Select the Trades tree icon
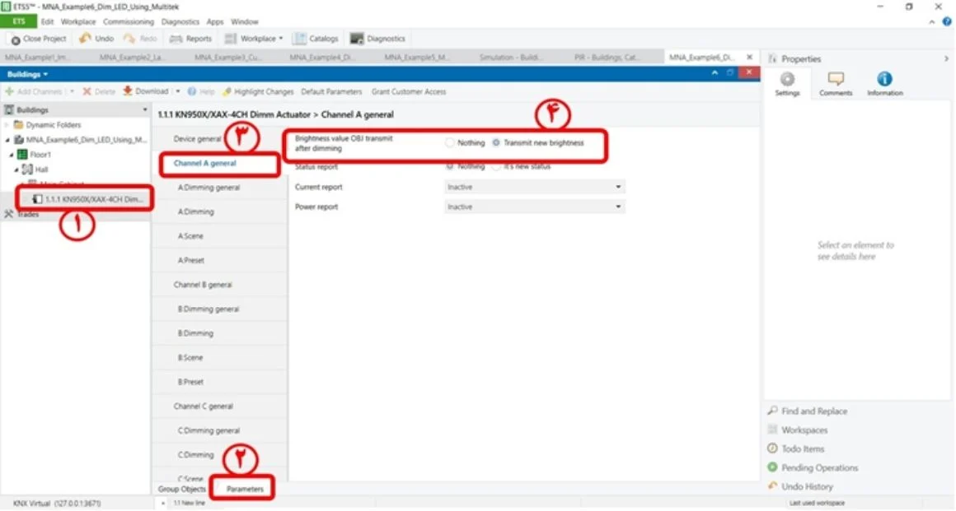This screenshot has width=956, height=511. pyautogui.click(x=8, y=215)
